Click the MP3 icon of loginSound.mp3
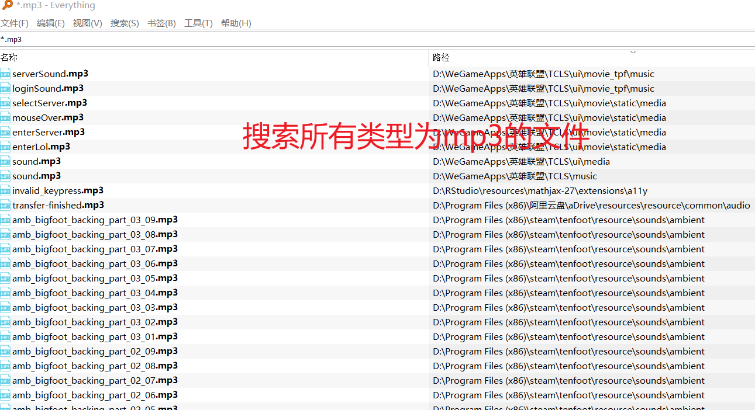This screenshot has height=410, width=755. (x=5, y=88)
